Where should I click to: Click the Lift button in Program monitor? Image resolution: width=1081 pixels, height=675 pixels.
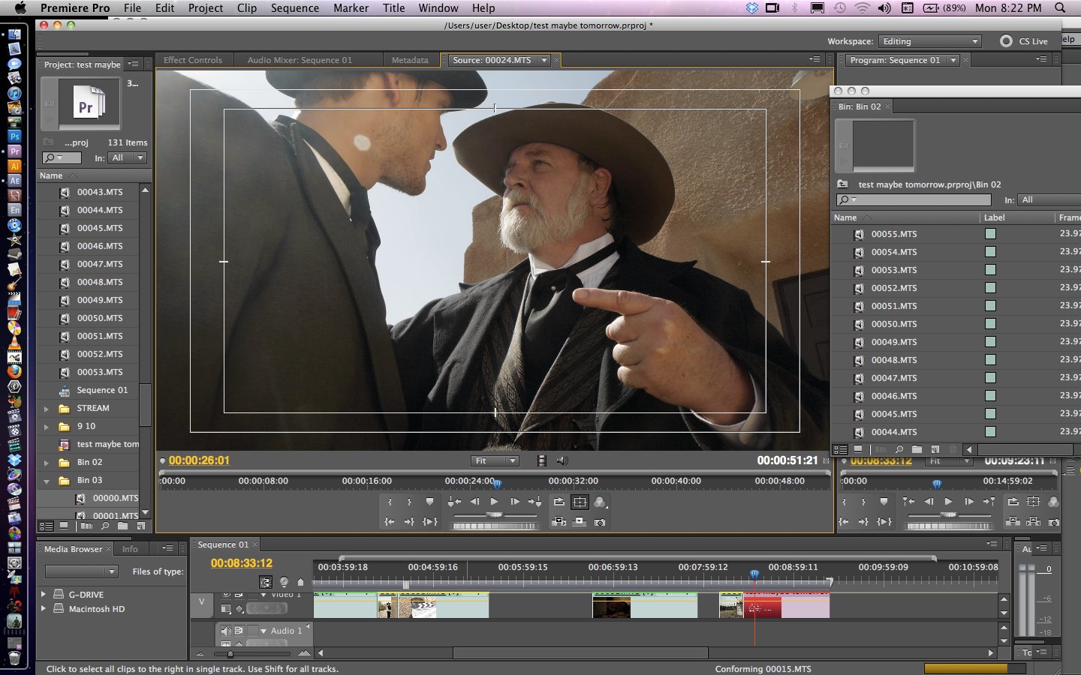[1013, 521]
